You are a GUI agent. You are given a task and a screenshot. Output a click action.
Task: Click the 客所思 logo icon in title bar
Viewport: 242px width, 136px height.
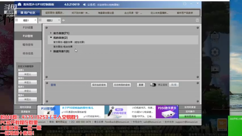tap(19, 4)
